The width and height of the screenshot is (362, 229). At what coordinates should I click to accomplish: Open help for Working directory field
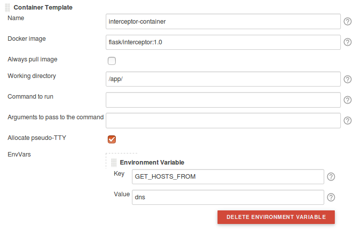347,80
